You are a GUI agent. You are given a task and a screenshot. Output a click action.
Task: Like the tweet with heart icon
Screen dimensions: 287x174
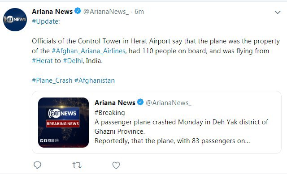pyautogui.click(x=116, y=165)
